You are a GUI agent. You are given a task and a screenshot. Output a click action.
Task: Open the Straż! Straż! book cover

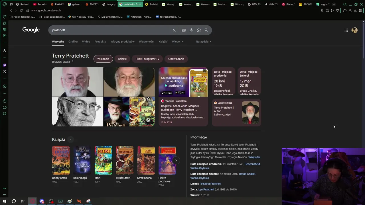[125, 160]
